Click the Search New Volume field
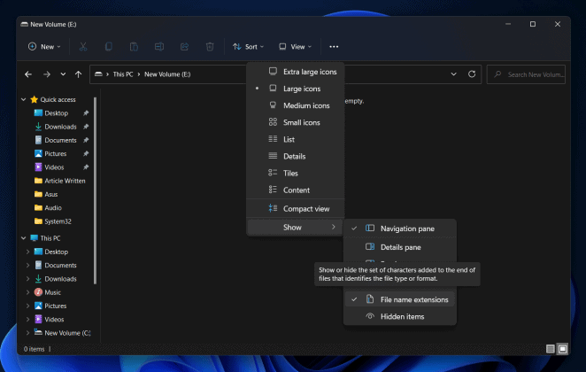Image resolution: width=586 pixels, height=372 pixels. 526,74
